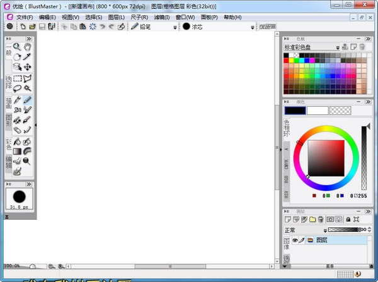Open the 标准彩色盘 palette dropdown

tap(338, 47)
